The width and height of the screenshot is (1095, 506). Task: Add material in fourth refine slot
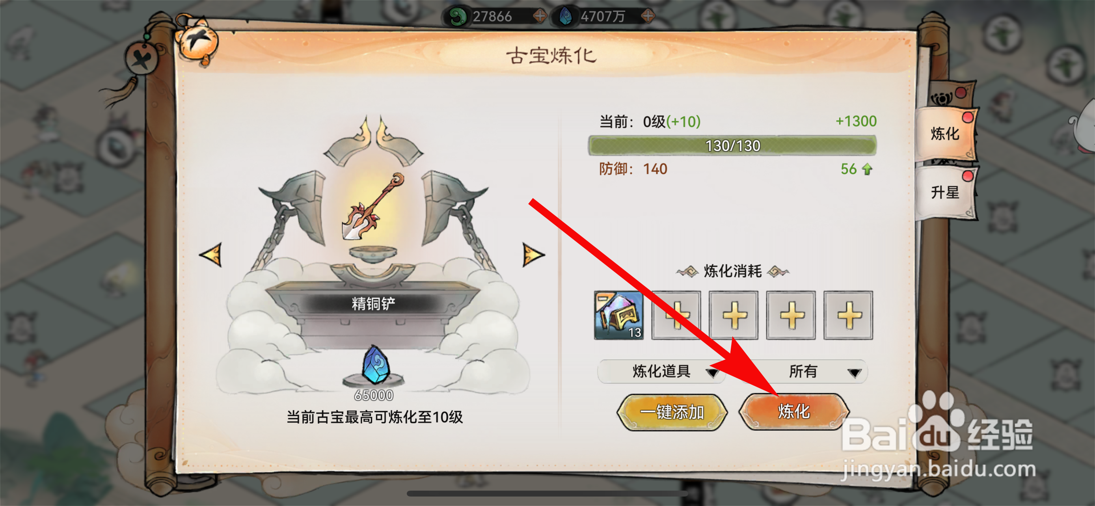791,315
